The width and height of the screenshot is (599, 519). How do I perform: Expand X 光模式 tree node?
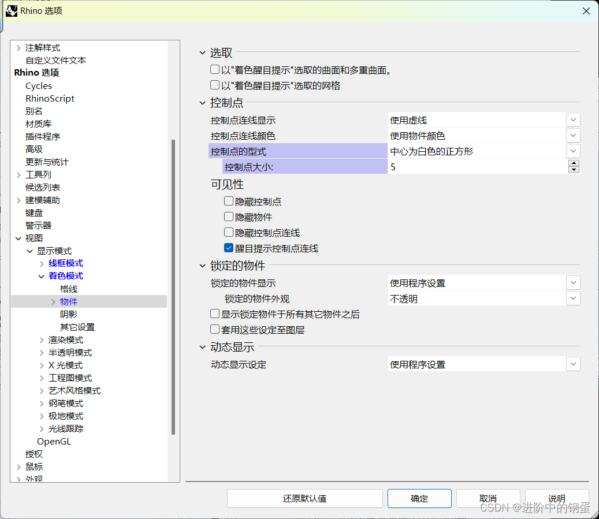click(42, 365)
